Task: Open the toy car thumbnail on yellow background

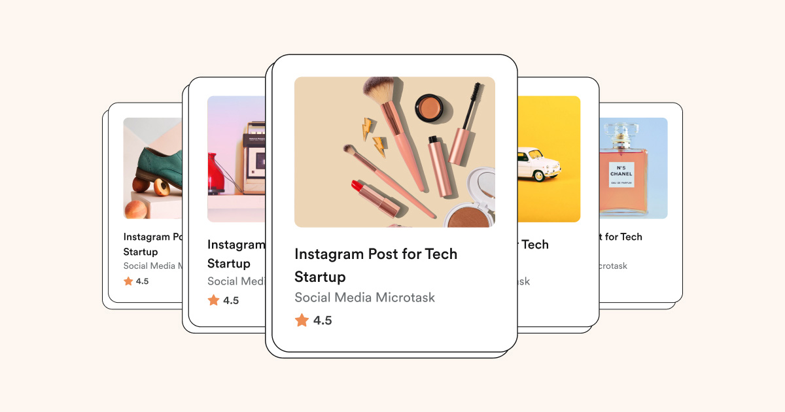Action: click(x=549, y=159)
